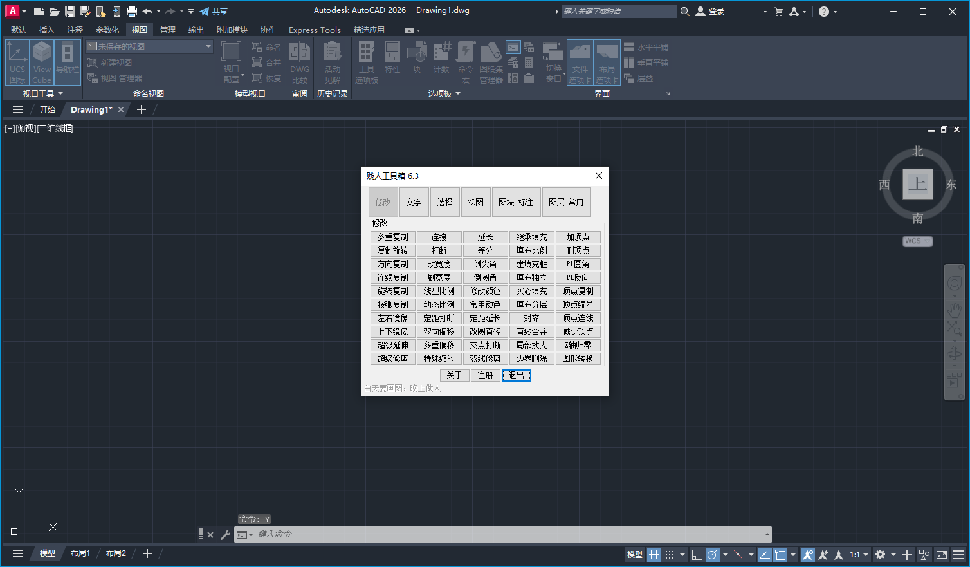Expand the 视口工具 panel
The image size is (970, 567).
point(42,93)
